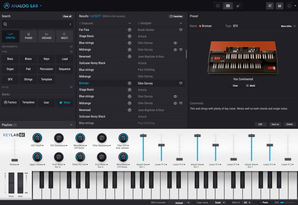Click the Edit button
The image size is (298, 205).
click(260, 124)
